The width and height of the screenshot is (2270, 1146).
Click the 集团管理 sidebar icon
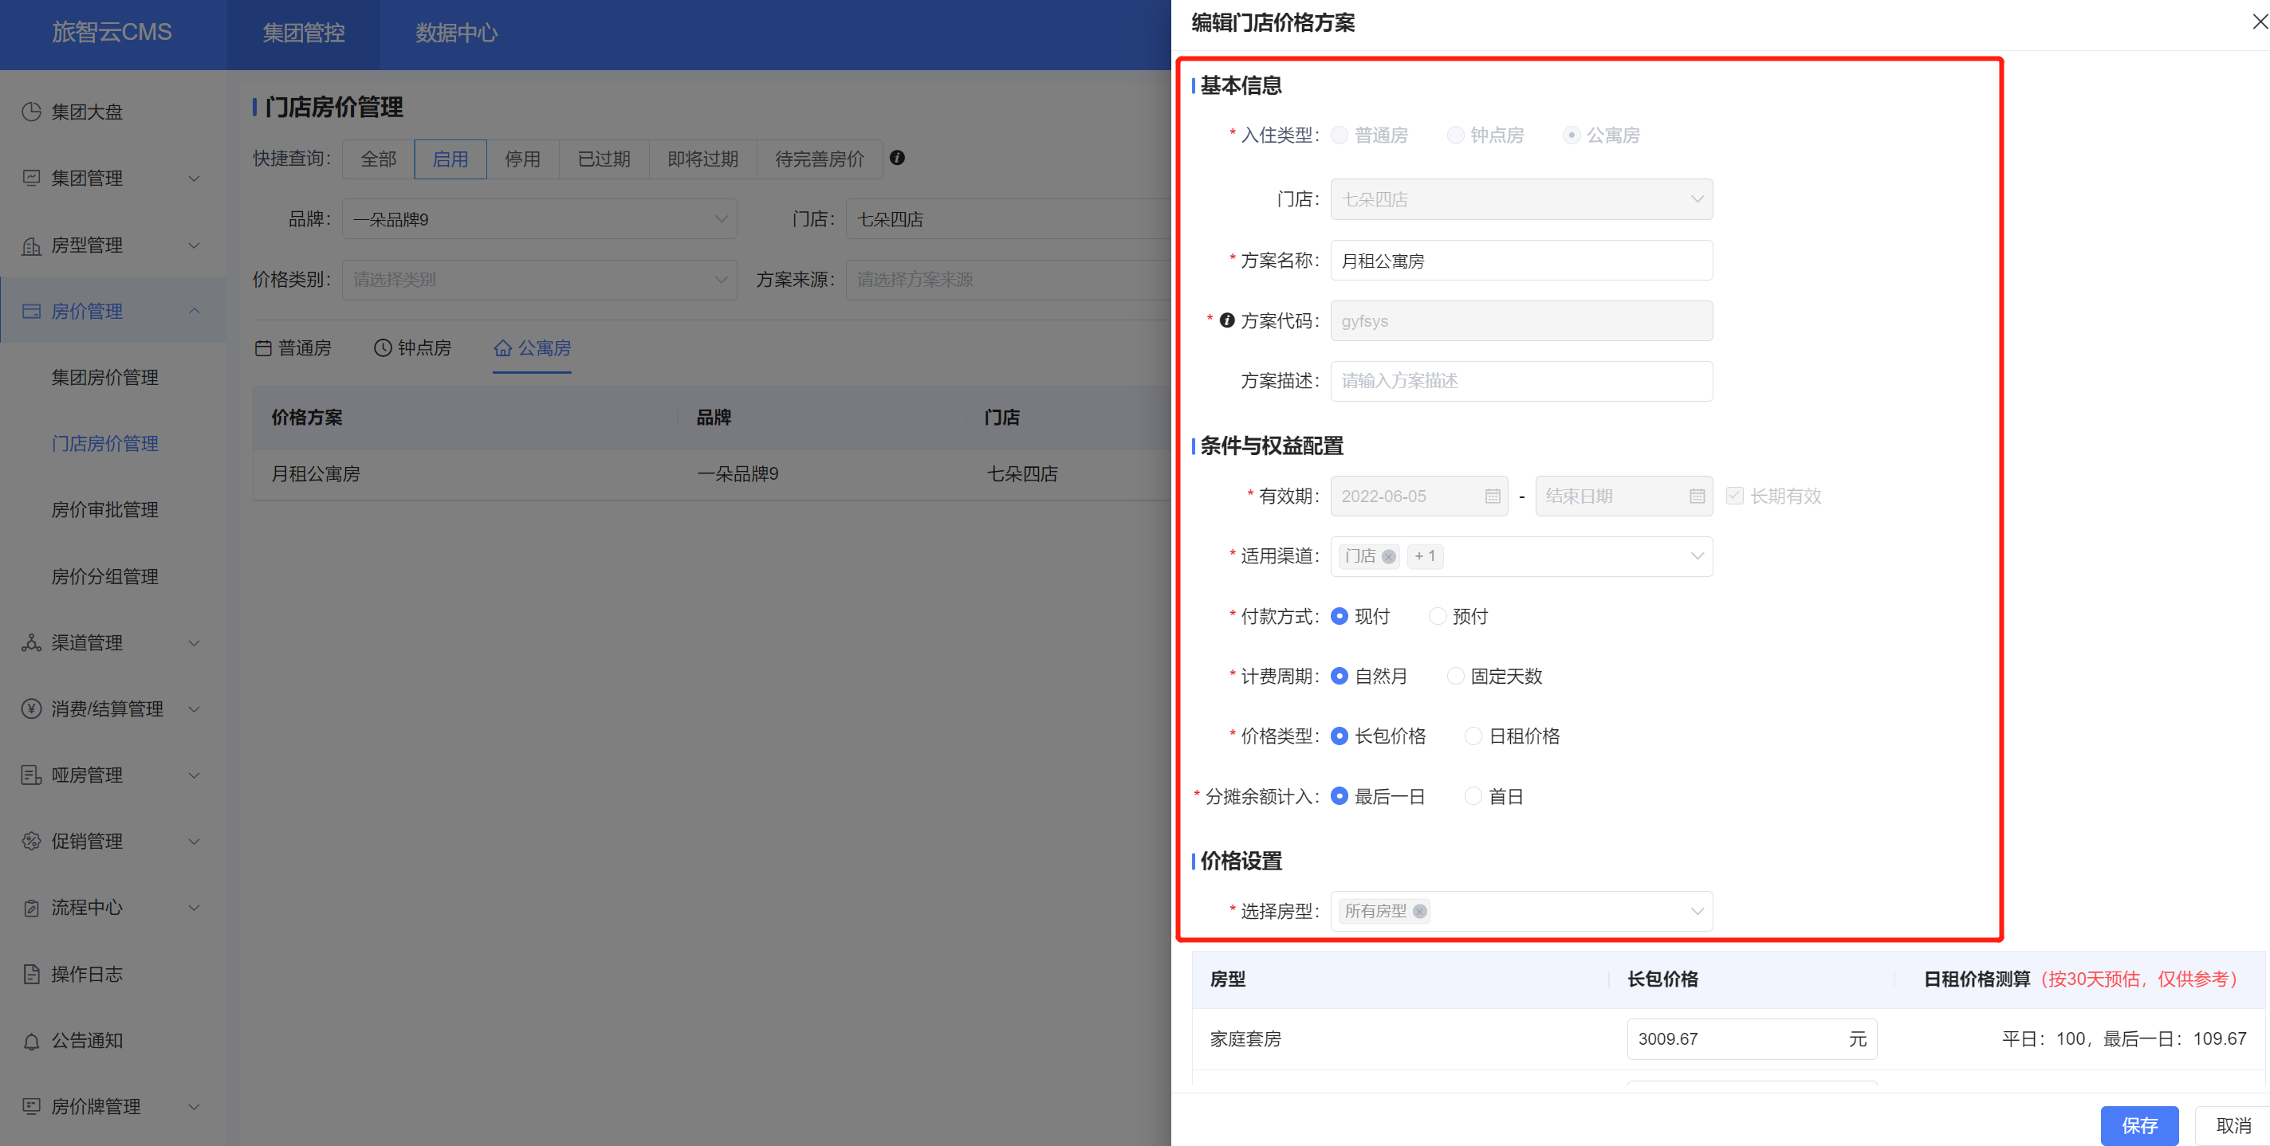coord(32,178)
